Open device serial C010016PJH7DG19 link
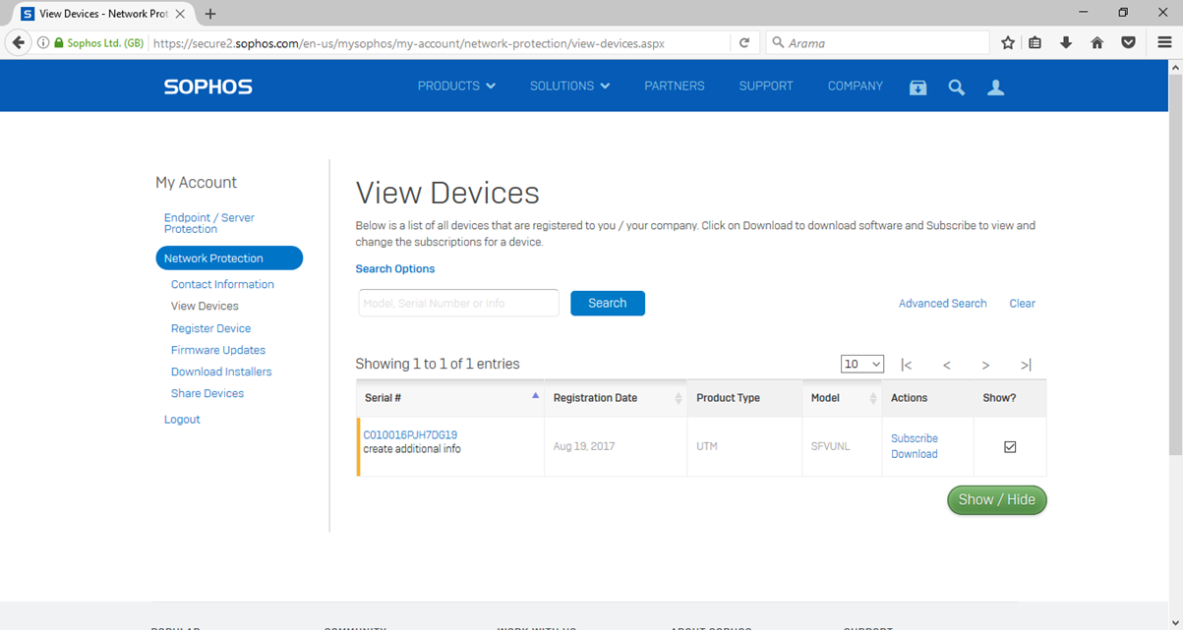 [x=410, y=434]
